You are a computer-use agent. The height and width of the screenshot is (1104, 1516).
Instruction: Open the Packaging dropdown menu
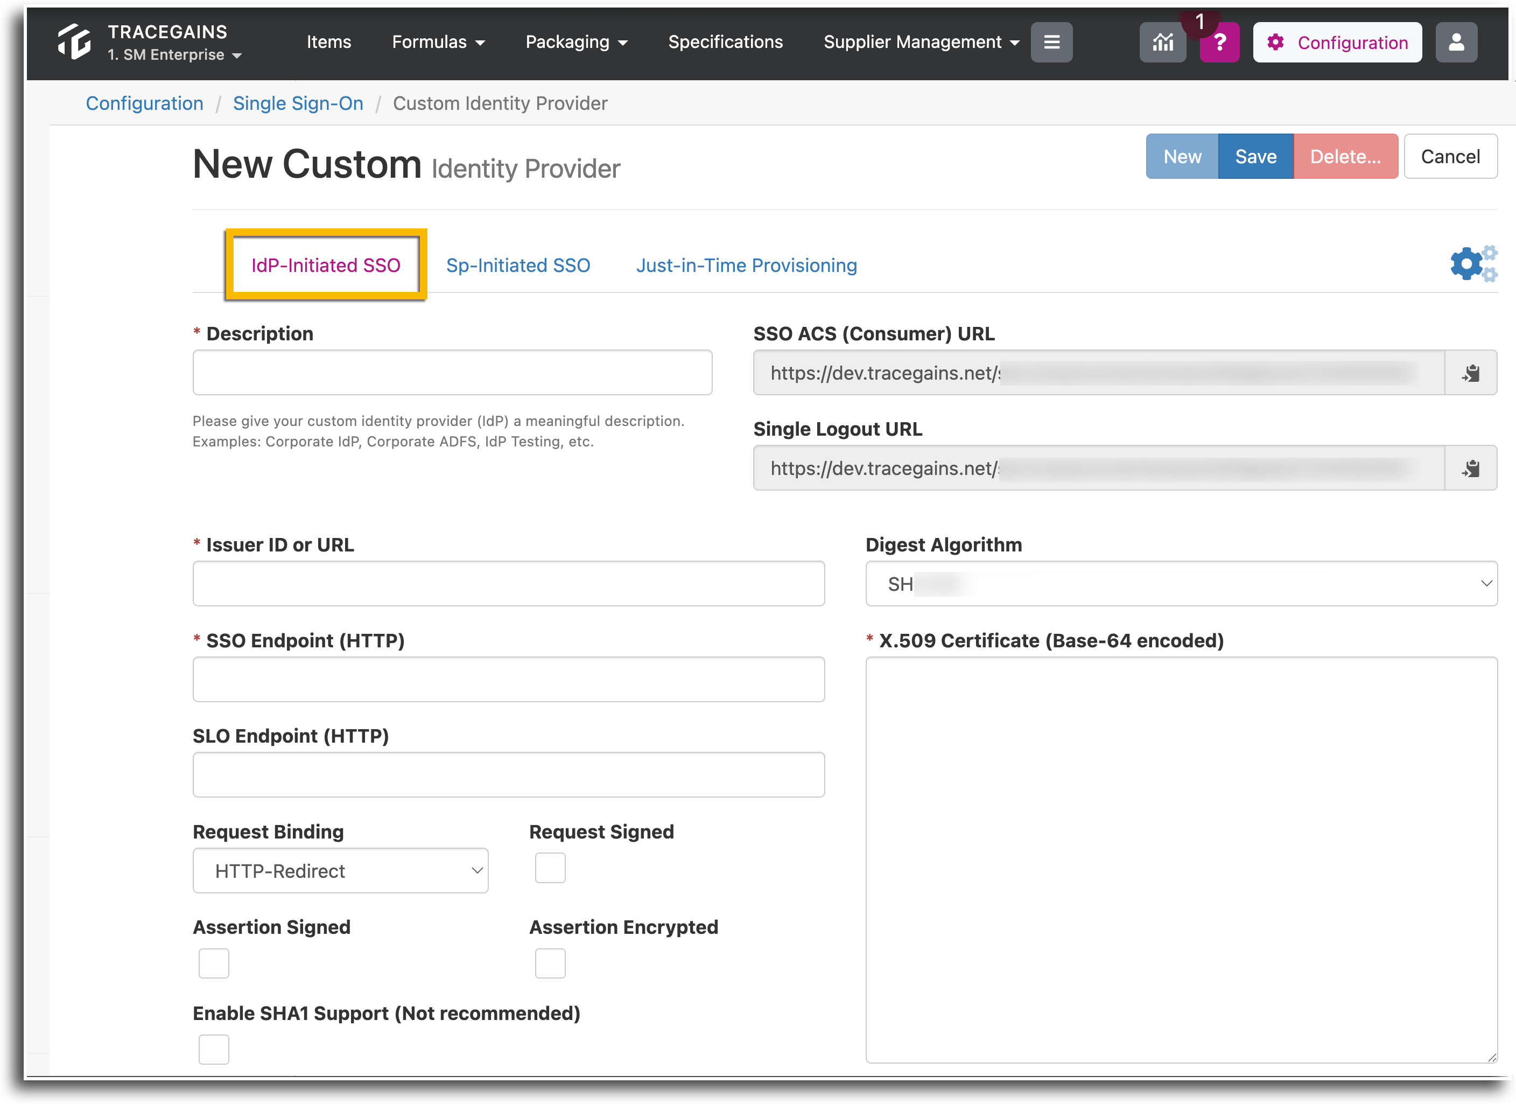pyautogui.click(x=576, y=42)
